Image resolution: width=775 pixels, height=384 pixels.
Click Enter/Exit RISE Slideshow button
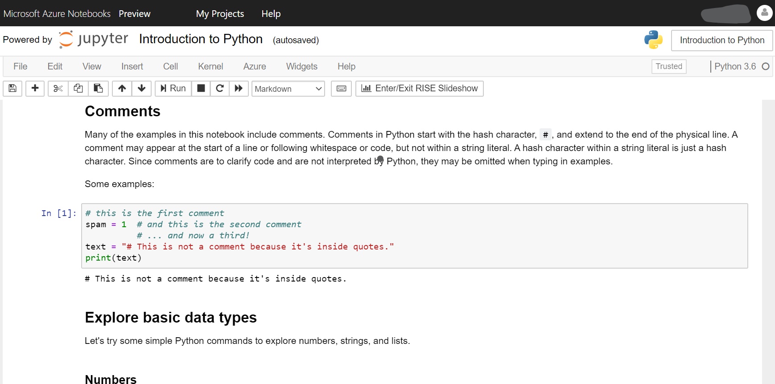(x=420, y=88)
